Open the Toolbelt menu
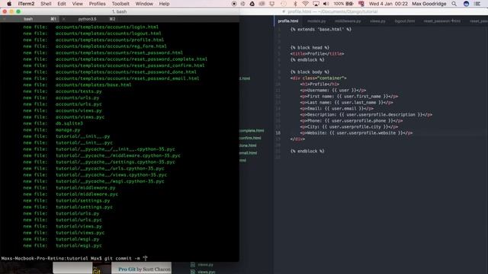Image resolution: width=488 pixels, height=274 pixels. (120, 4)
